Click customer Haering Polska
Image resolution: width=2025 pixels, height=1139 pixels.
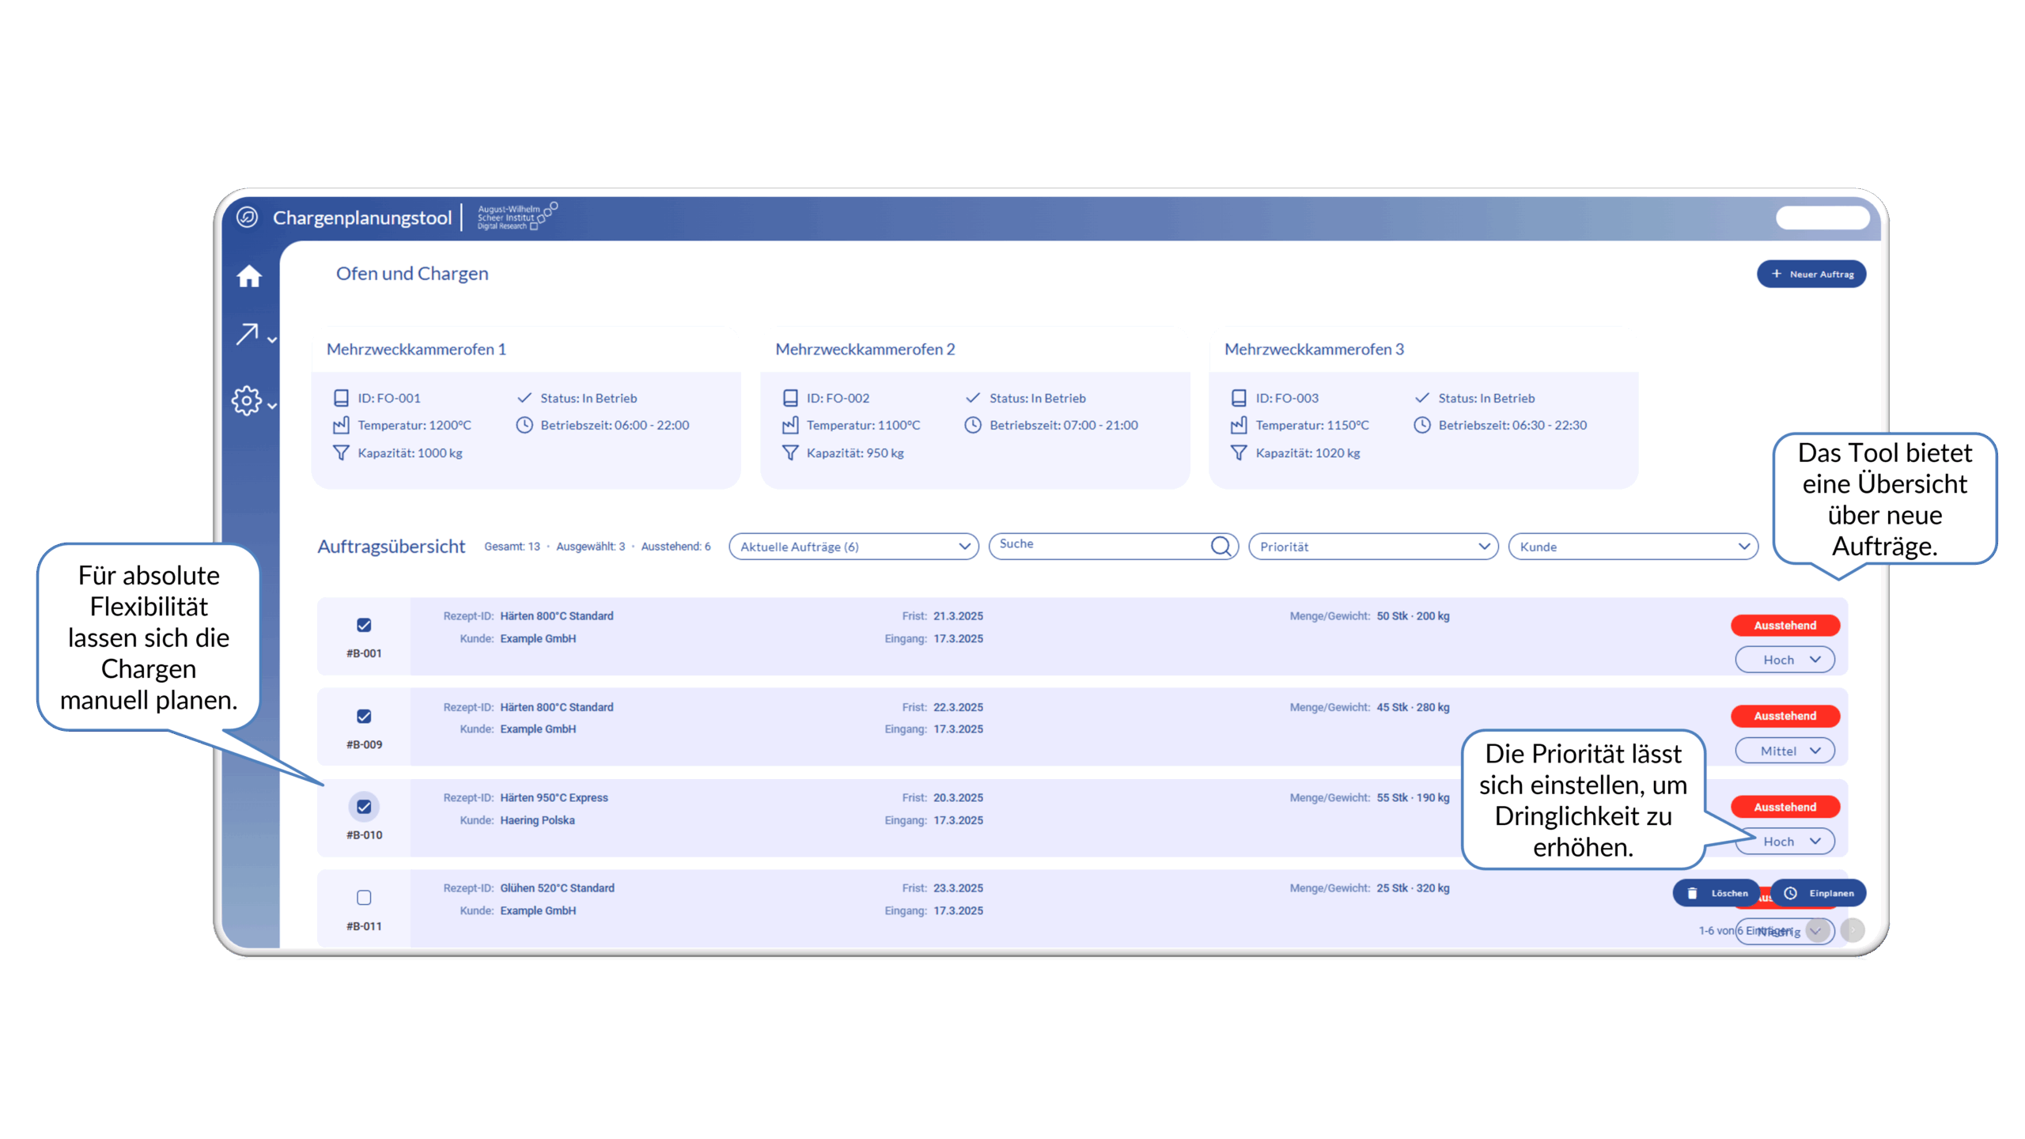tap(537, 819)
